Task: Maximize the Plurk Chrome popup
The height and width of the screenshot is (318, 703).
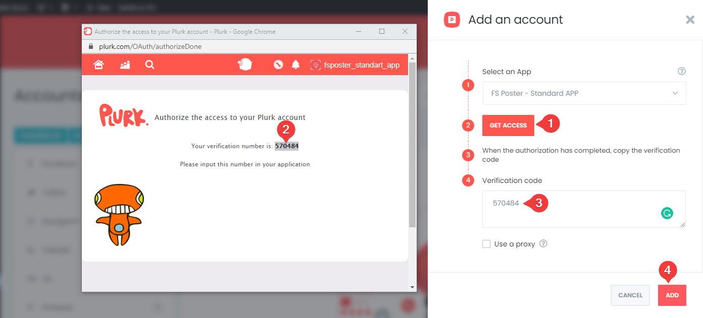Action: [x=382, y=31]
